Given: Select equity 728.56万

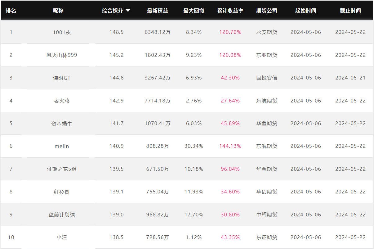Looking at the screenshot, I should pyautogui.click(x=158, y=237).
